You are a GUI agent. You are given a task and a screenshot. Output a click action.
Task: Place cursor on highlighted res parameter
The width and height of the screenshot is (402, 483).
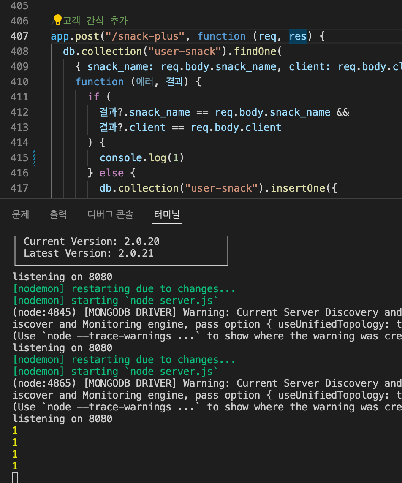(x=298, y=36)
